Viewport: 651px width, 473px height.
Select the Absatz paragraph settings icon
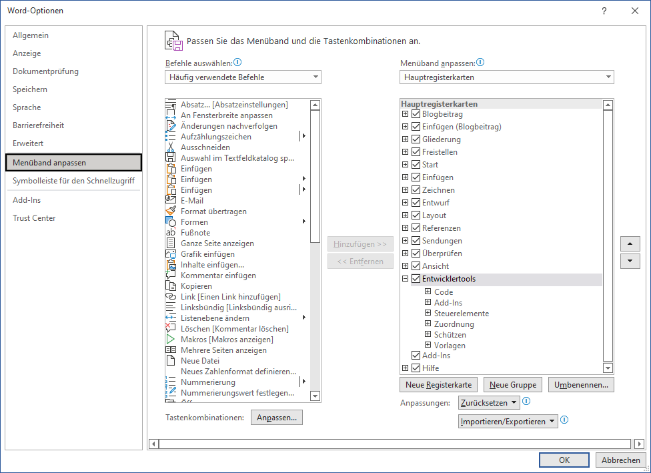click(x=171, y=105)
